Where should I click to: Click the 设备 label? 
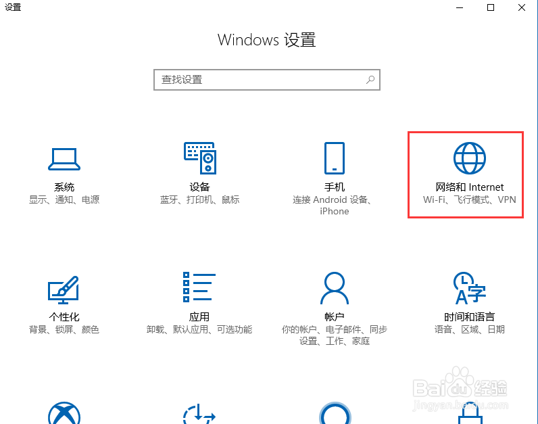tap(199, 187)
